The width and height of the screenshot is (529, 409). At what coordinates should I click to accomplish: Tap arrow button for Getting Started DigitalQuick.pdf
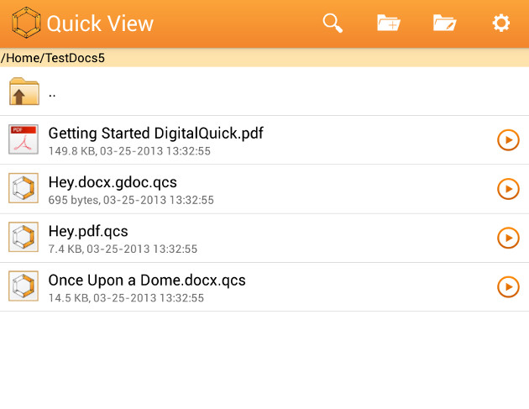(508, 139)
